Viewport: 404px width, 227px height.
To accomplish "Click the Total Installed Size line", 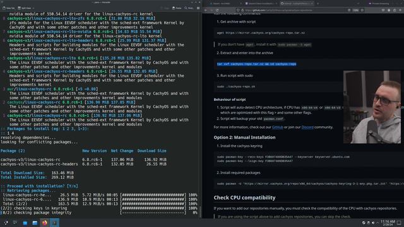I will [x=37, y=177].
